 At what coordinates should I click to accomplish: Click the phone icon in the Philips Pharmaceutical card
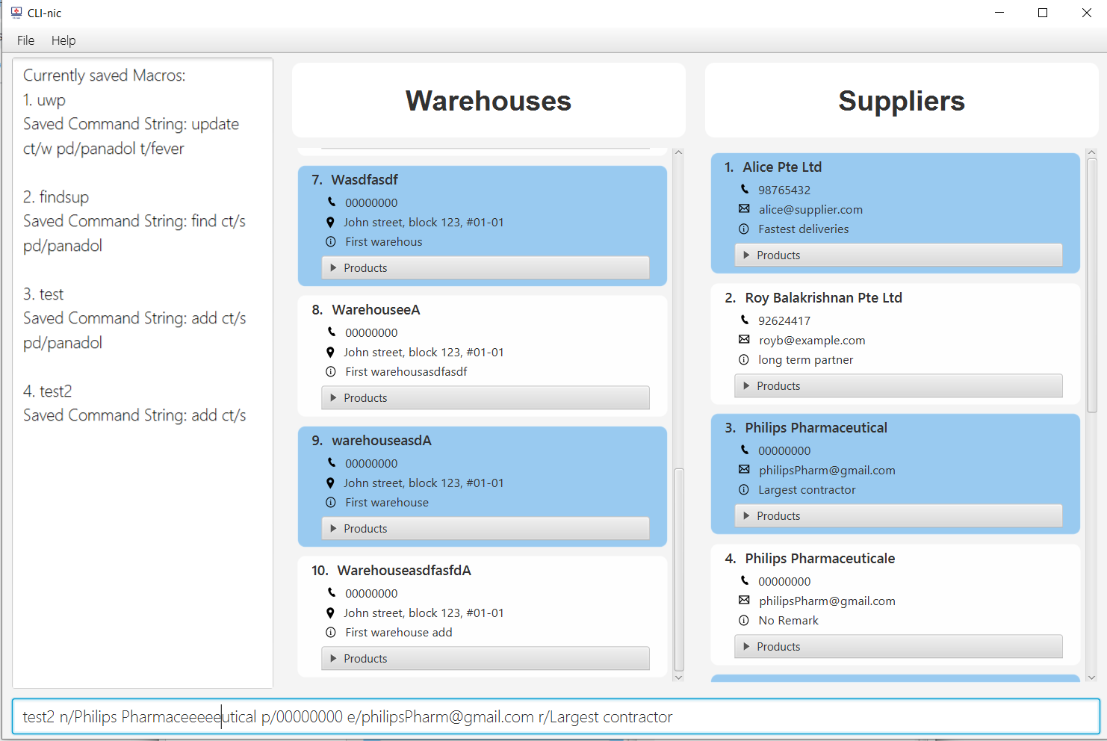click(745, 450)
